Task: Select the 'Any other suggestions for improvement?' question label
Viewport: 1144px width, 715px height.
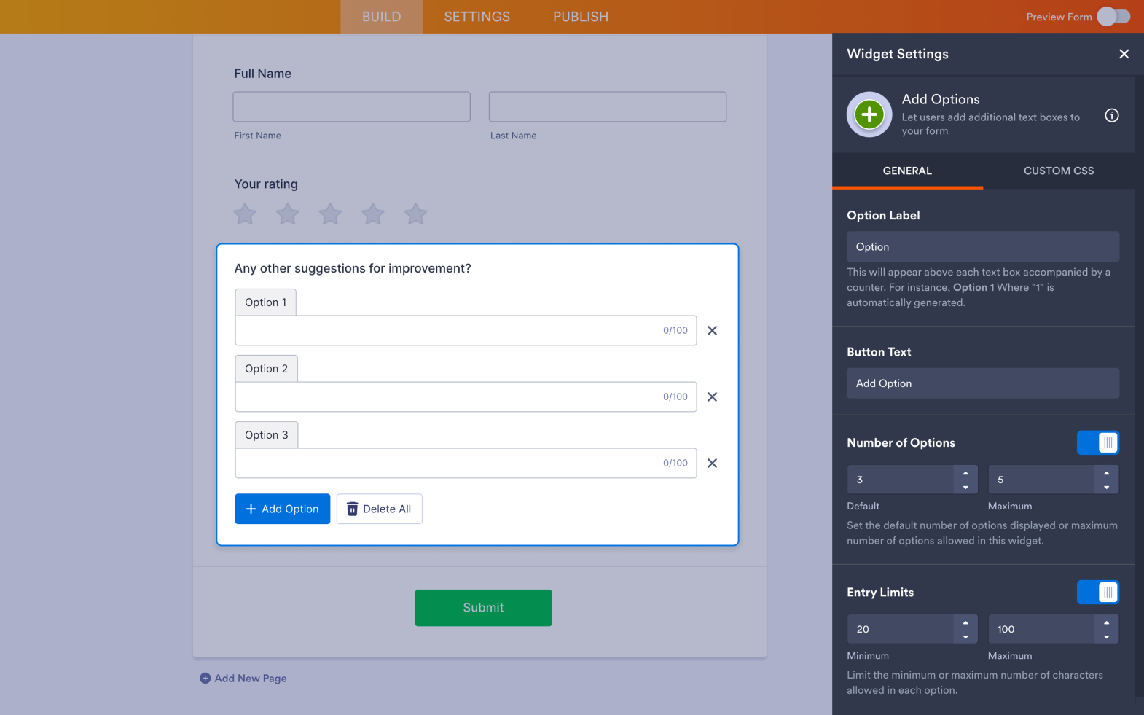Action: [353, 268]
